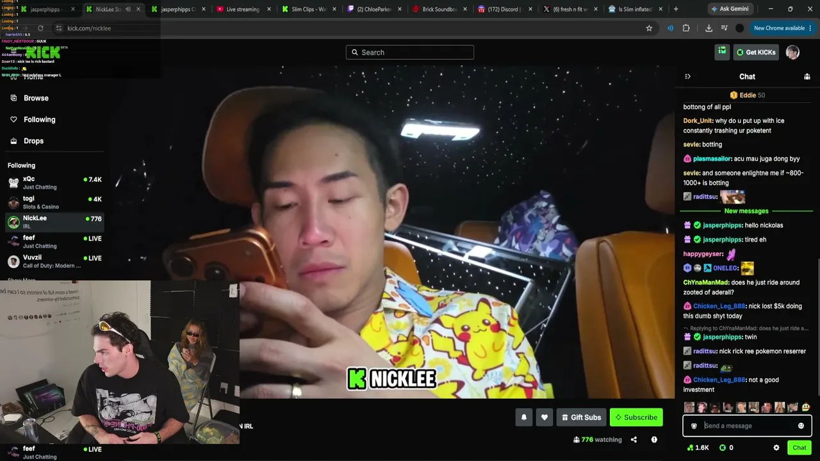Click the Send a message input
Screen dimensions: 820x461
[x=747, y=426]
